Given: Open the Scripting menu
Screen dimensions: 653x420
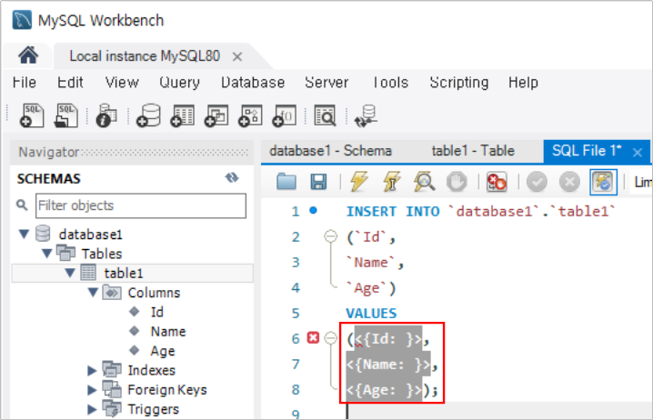Looking at the screenshot, I should pos(459,83).
